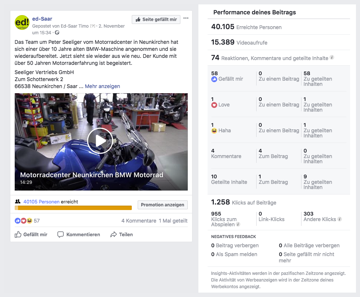The height and width of the screenshot is (297, 360).
Task: Click the reaction count '57'
Action: [37, 221]
